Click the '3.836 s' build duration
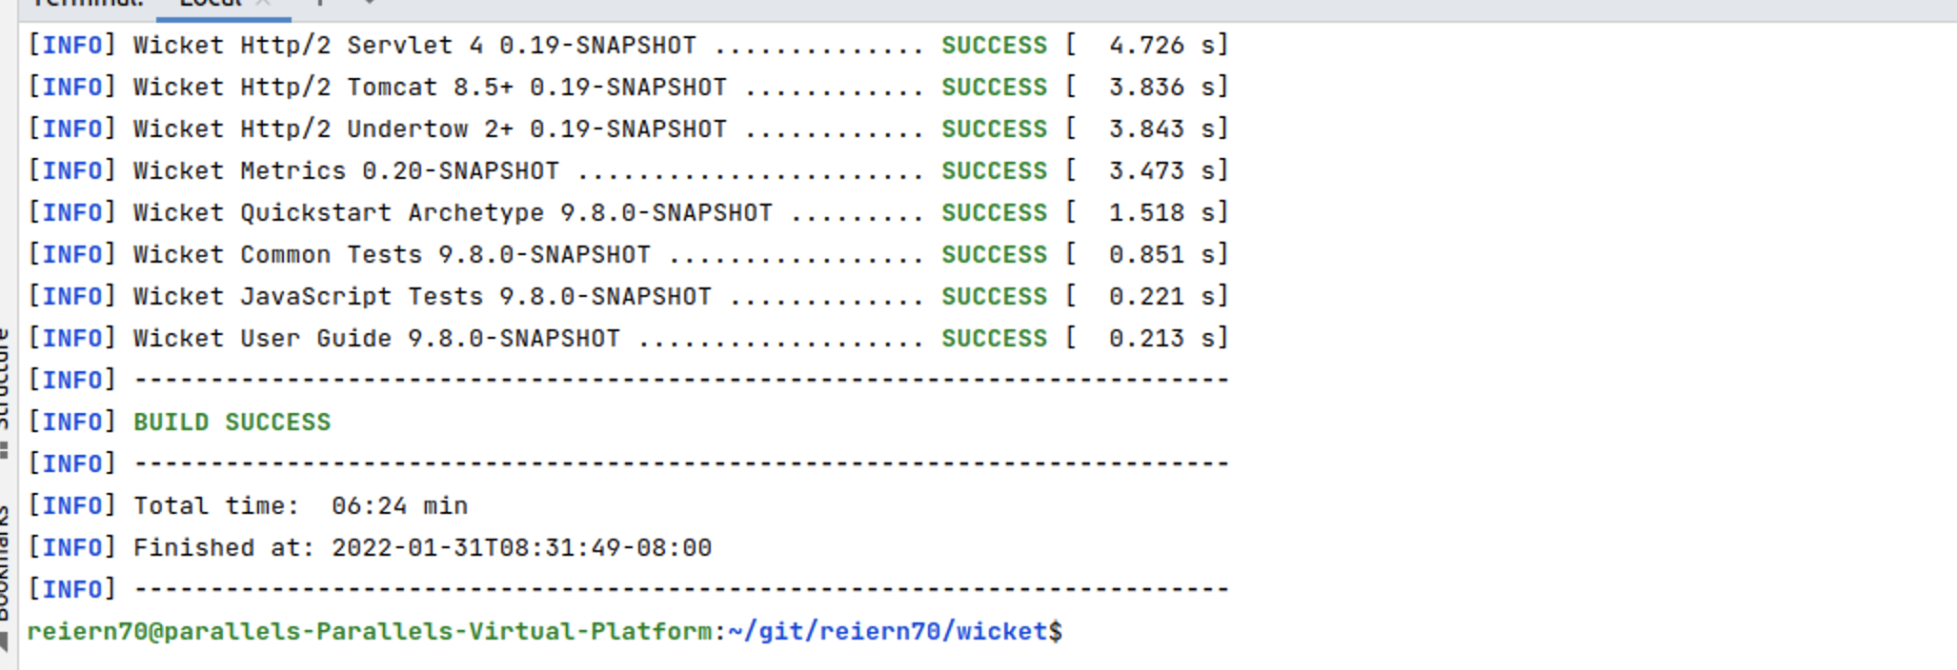Image resolution: width=1957 pixels, height=670 pixels. click(x=1161, y=87)
